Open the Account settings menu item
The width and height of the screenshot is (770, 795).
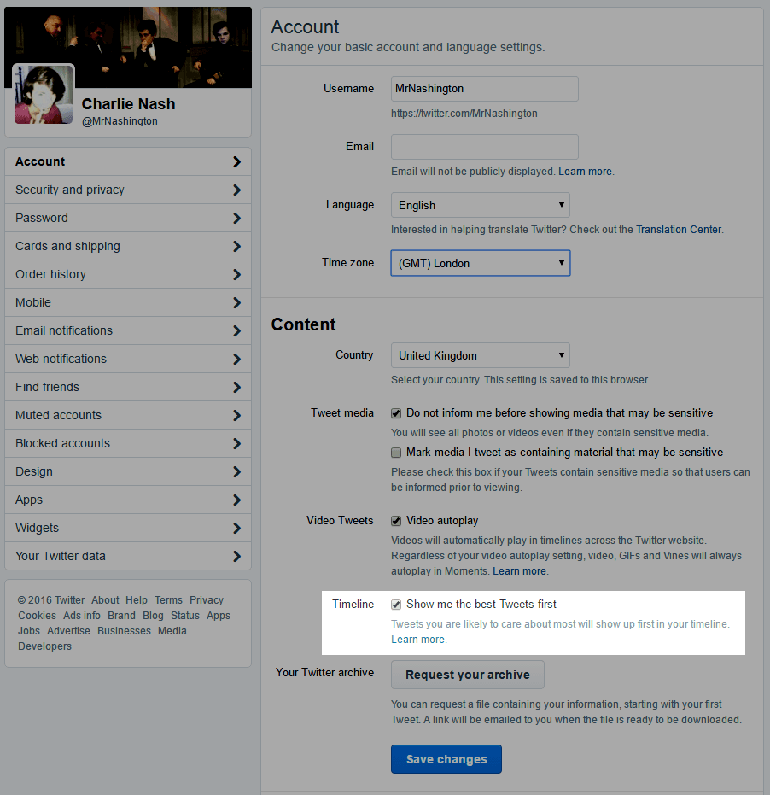(128, 161)
